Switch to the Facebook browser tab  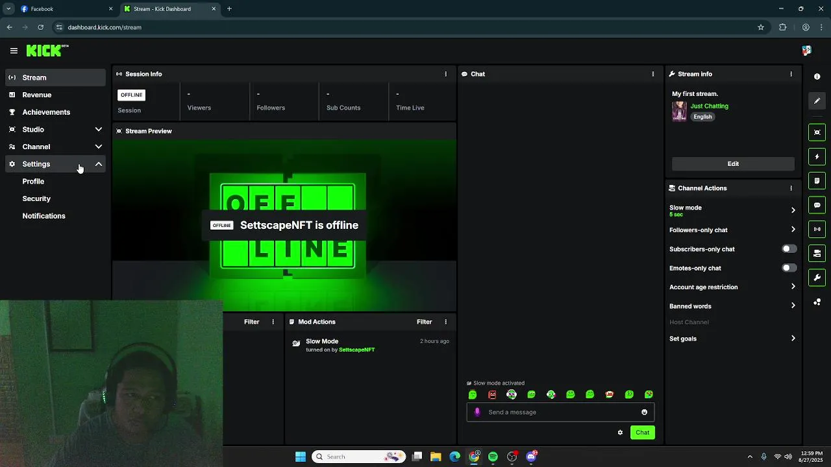[65, 9]
